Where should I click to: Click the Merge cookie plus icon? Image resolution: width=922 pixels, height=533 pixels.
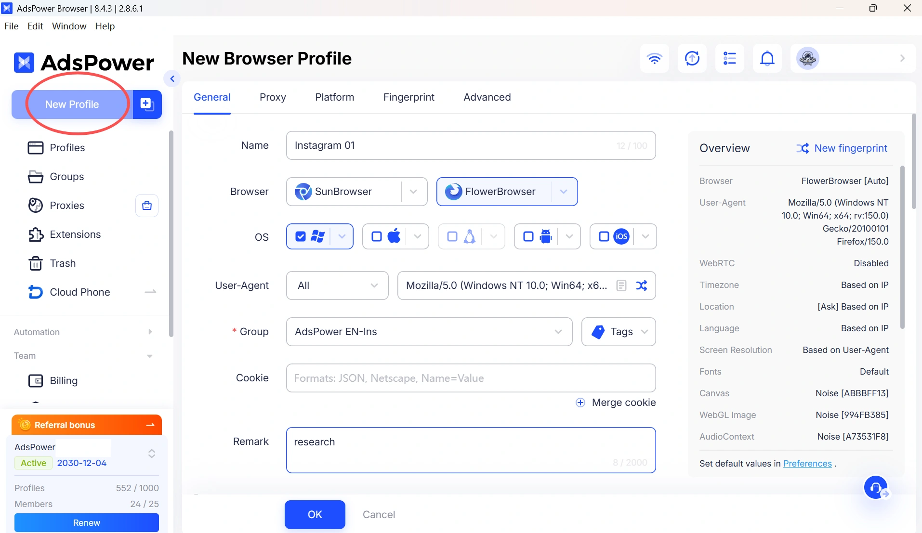click(580, 403)
